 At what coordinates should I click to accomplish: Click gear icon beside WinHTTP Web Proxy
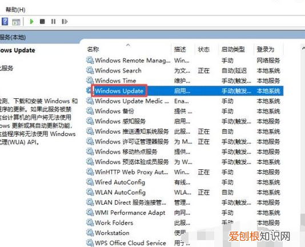(x=90, y=172)
